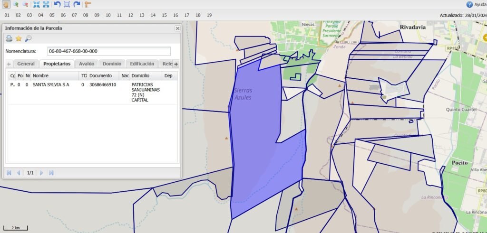Click the magnifier icon in parcel panel
This screenshot has width=487, height=233.
coord(28,38)
